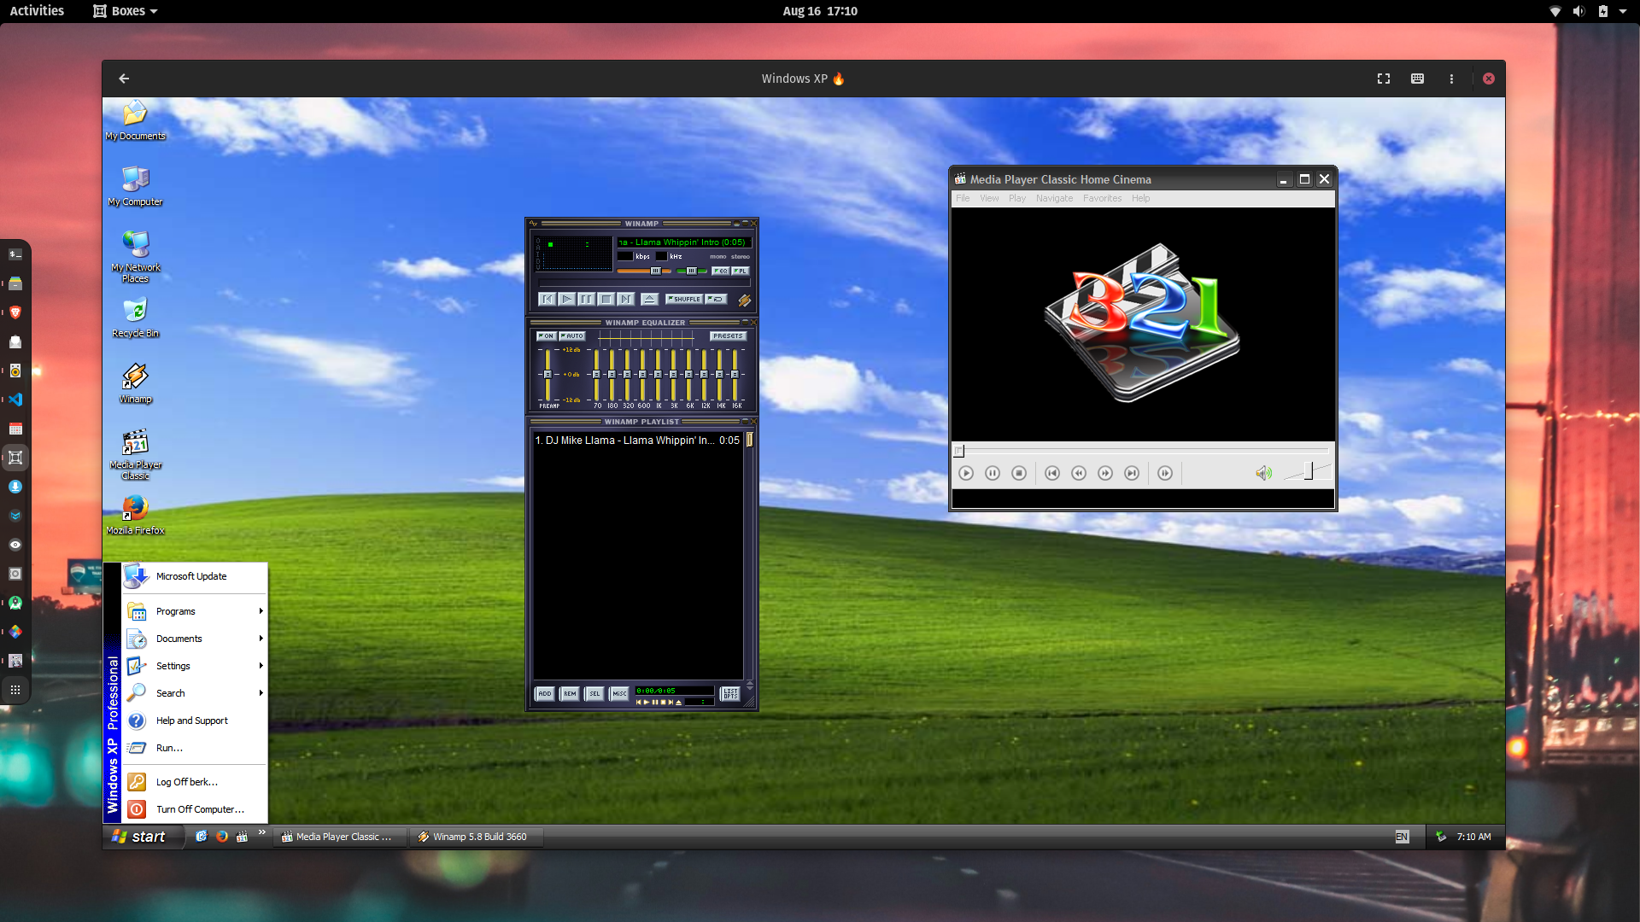
Task: Click the Winamp previous track button
Action: (x=547, y=300)
